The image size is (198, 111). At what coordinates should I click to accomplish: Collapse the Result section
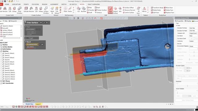click(26, 42)
